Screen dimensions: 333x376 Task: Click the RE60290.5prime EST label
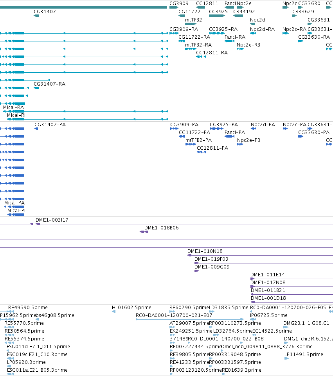(189, 308)
